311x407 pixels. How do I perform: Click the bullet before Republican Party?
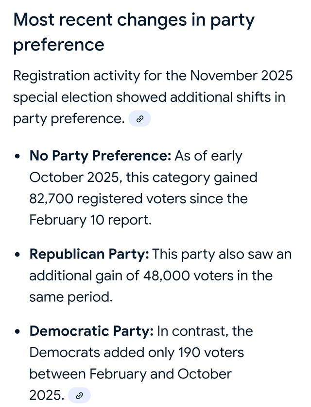18,256
